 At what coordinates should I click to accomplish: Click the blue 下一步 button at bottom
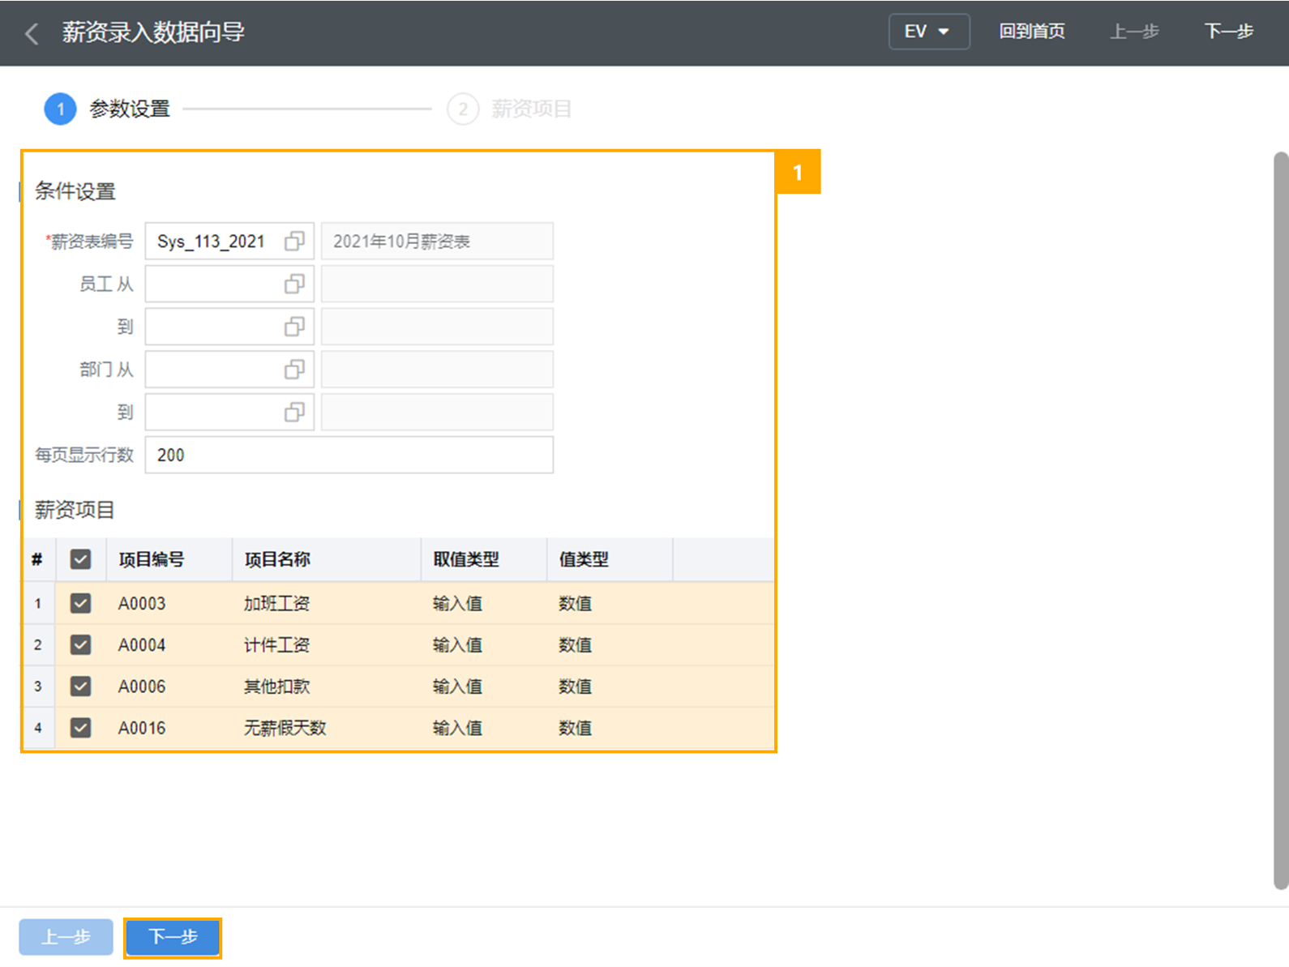coord(173,938)
